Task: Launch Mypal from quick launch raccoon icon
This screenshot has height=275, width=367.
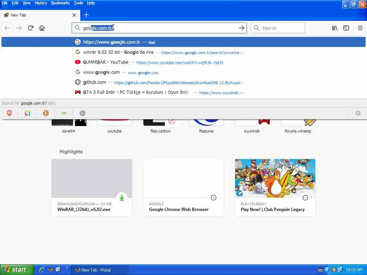Action: (x=50, y=270)
